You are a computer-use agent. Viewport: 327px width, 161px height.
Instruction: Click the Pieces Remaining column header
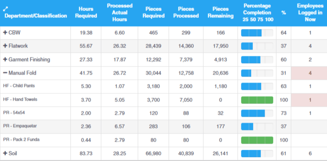coord(222,12)
